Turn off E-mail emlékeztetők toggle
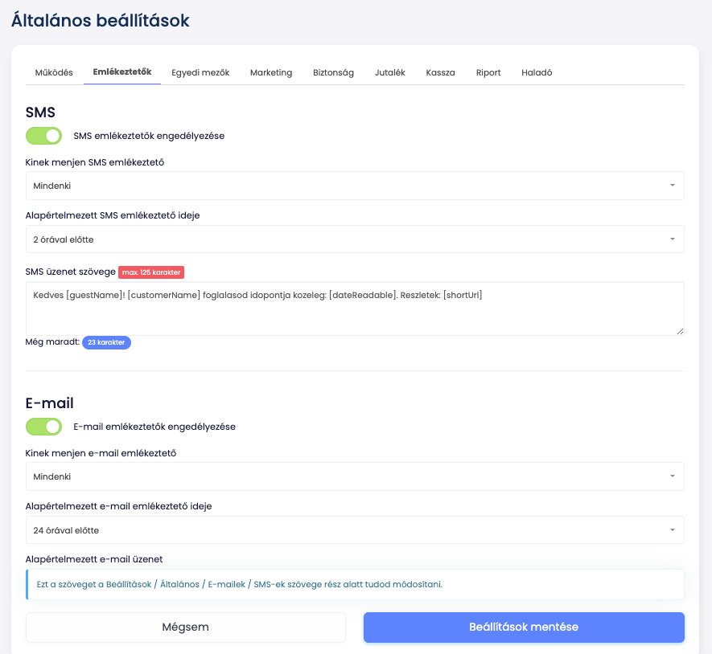This screenshot has height=654, width=712. (x=44, y=427)
